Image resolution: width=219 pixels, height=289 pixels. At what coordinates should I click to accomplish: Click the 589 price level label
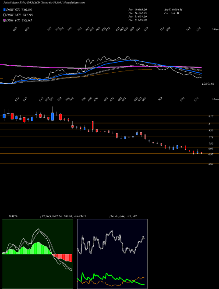coord(211,164)
